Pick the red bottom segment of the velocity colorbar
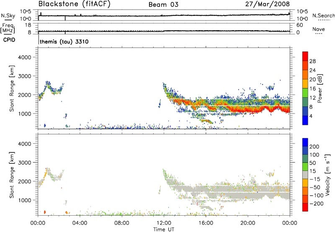 tap(305, 207)
